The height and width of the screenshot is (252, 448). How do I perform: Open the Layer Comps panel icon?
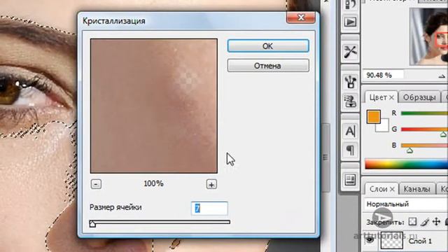tap(350, 180)
